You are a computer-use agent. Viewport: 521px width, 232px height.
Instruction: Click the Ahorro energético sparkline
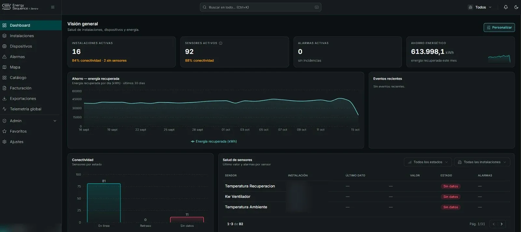pyautogui.click(x=499, y=58)
